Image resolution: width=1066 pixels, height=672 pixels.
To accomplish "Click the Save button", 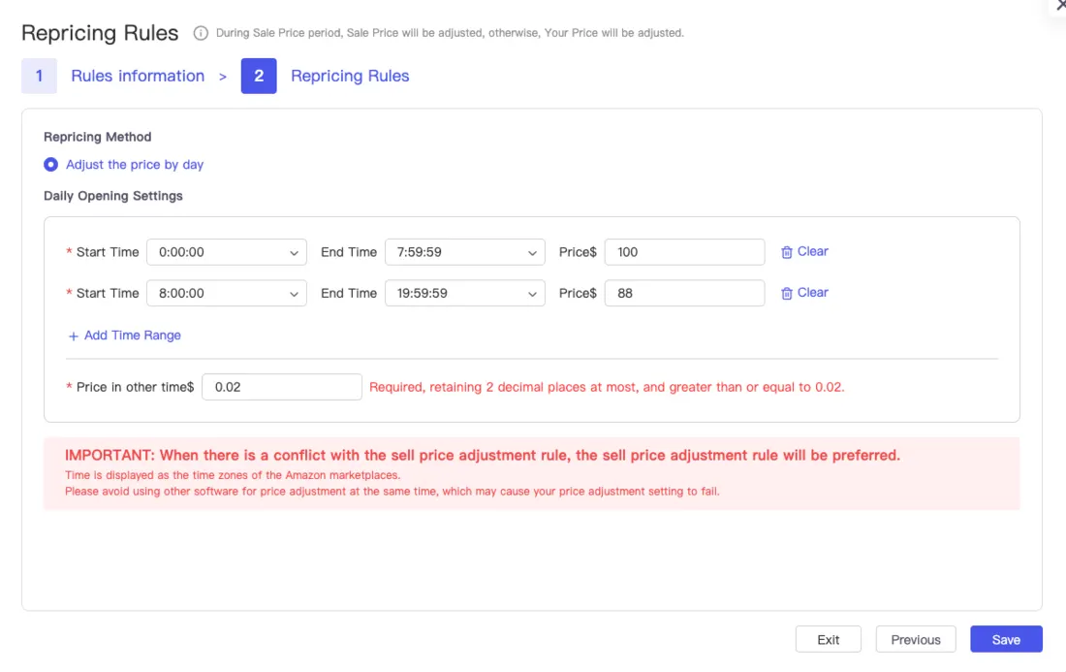I will pos(1006,639).
